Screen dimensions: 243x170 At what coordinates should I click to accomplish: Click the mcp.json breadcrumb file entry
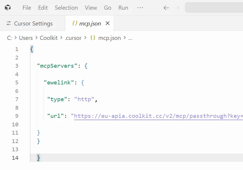tap(109, 38)
